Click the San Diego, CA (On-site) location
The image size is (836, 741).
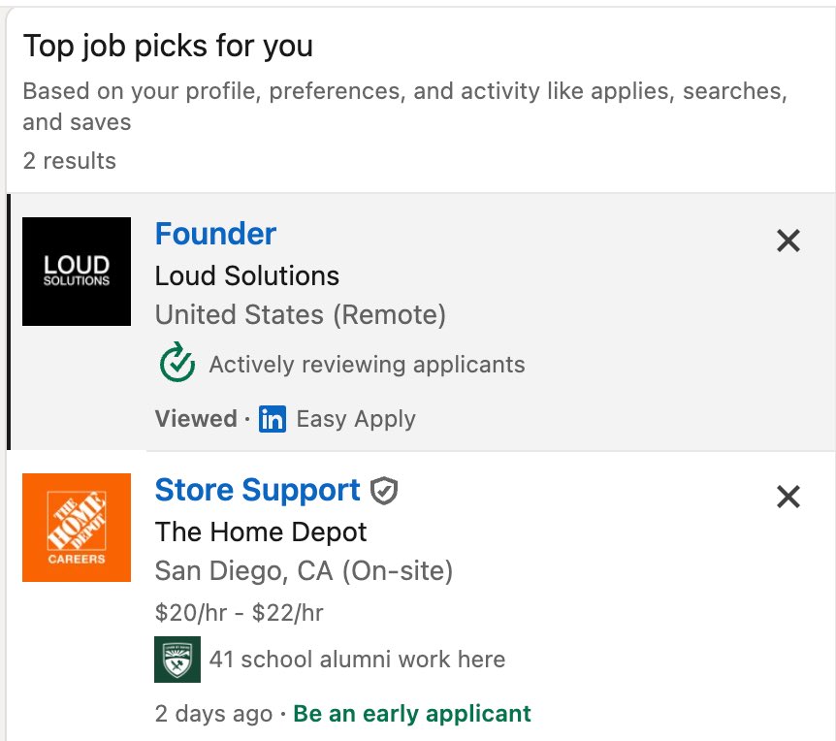(x=304, y=570)
